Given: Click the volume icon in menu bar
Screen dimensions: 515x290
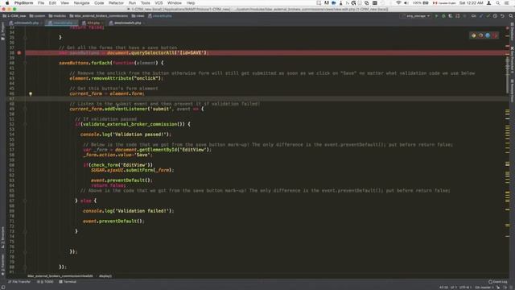Looking at the screenshot, I should tap(406, 3).
